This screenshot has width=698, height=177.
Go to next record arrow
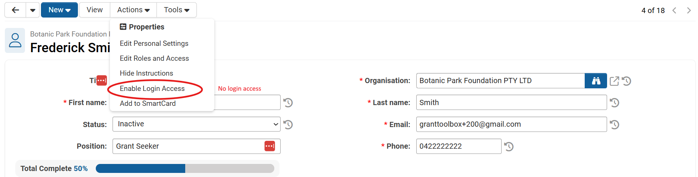pyautogui.click(x=688, y=10)
